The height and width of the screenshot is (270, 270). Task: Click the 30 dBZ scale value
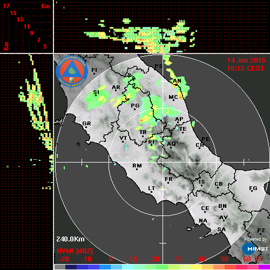pos(178,259)
